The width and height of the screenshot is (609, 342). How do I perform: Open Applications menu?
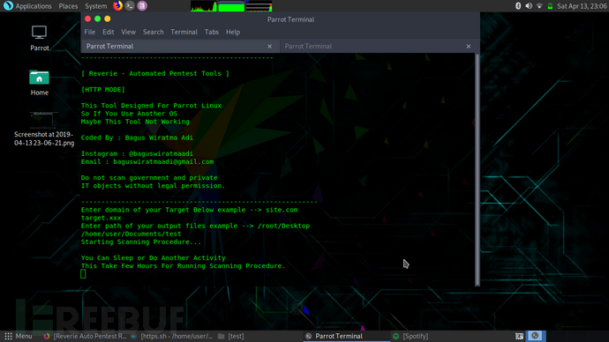pos(34,6)
